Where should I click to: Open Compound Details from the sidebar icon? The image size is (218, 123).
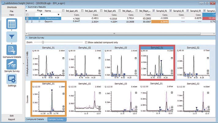pyautogui.click(x=11, y=50)
